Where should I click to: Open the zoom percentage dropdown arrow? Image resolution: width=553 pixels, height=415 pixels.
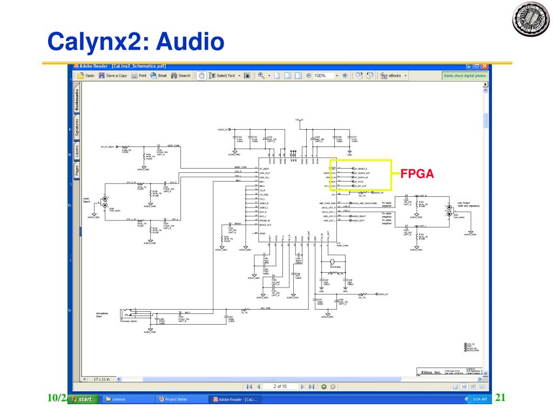point(337,76)
